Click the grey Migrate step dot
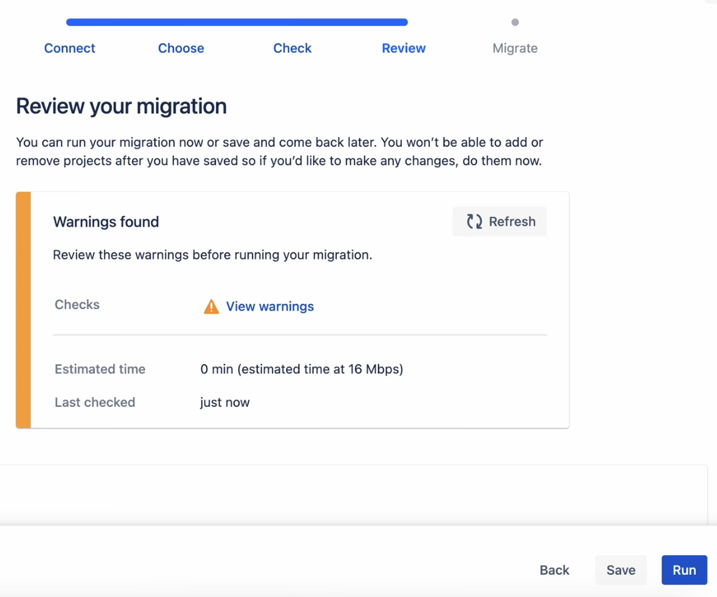The height and width of the screenshot is (597, 717). 515,22
